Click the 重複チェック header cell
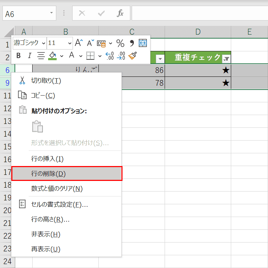The height and width of the screenshot is (268, 268). tap(198, 57)
